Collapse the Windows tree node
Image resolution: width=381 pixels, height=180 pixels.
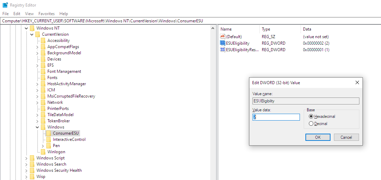(37, 127)
